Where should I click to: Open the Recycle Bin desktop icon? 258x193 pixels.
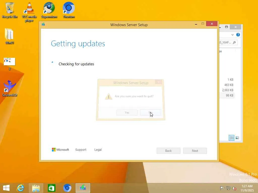click(x=10, y=10)
